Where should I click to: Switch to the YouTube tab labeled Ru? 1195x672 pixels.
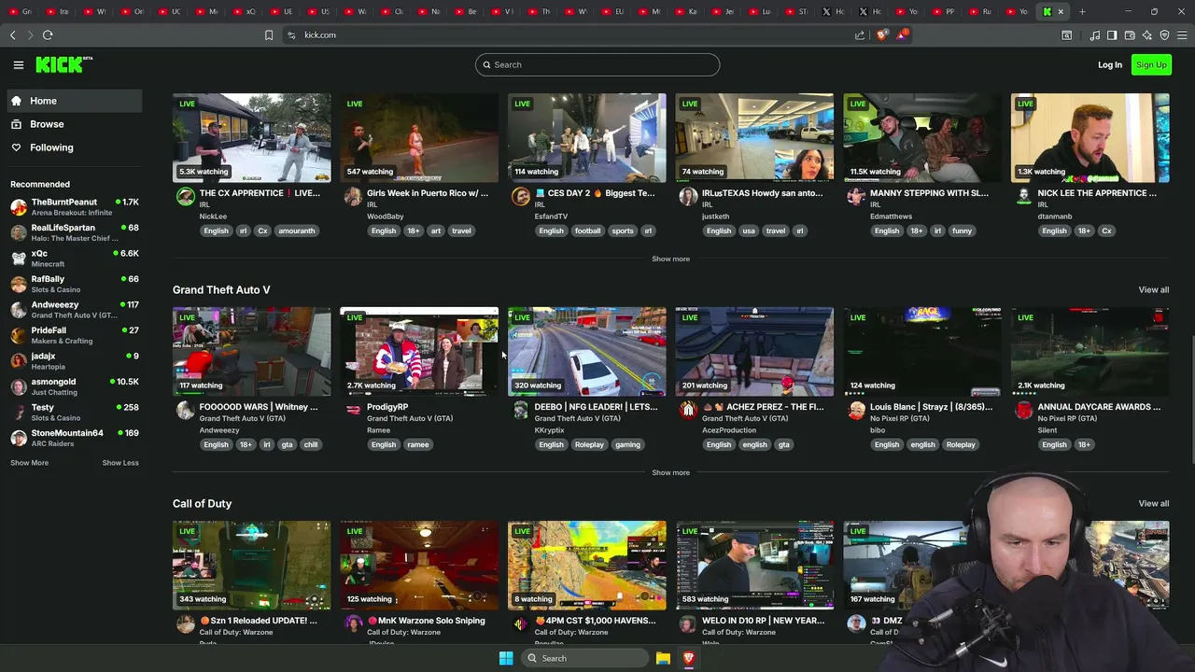pos(980,11)
